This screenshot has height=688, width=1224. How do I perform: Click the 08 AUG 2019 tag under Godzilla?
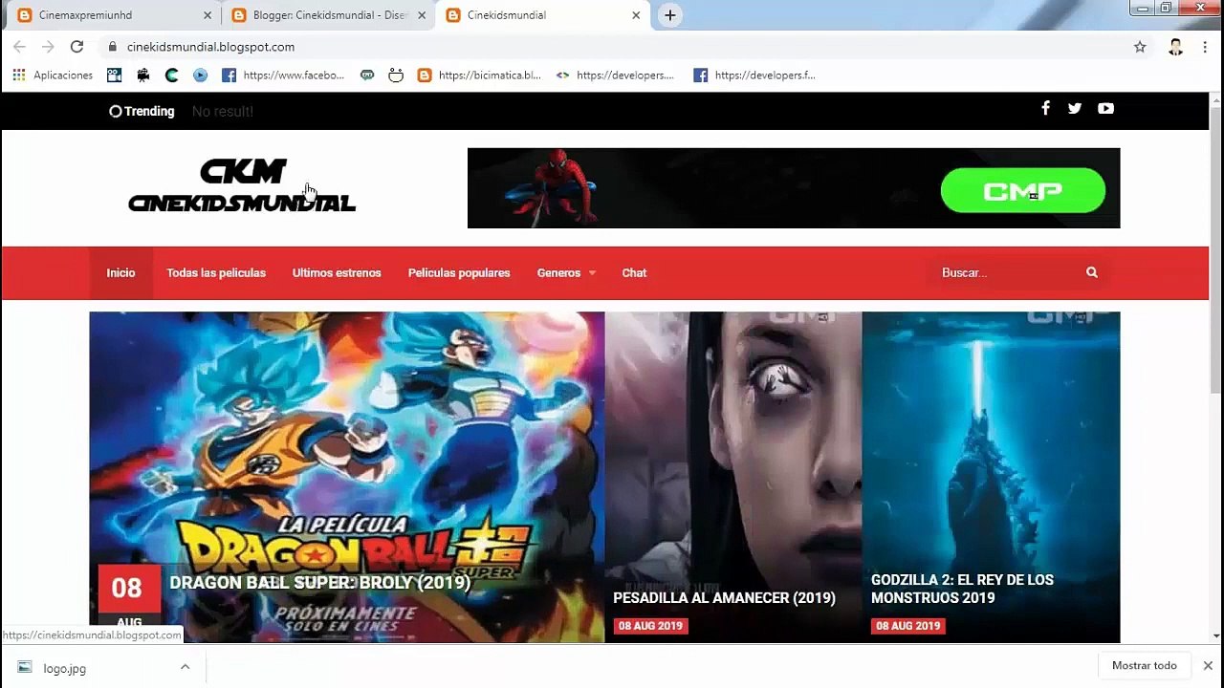908,626
